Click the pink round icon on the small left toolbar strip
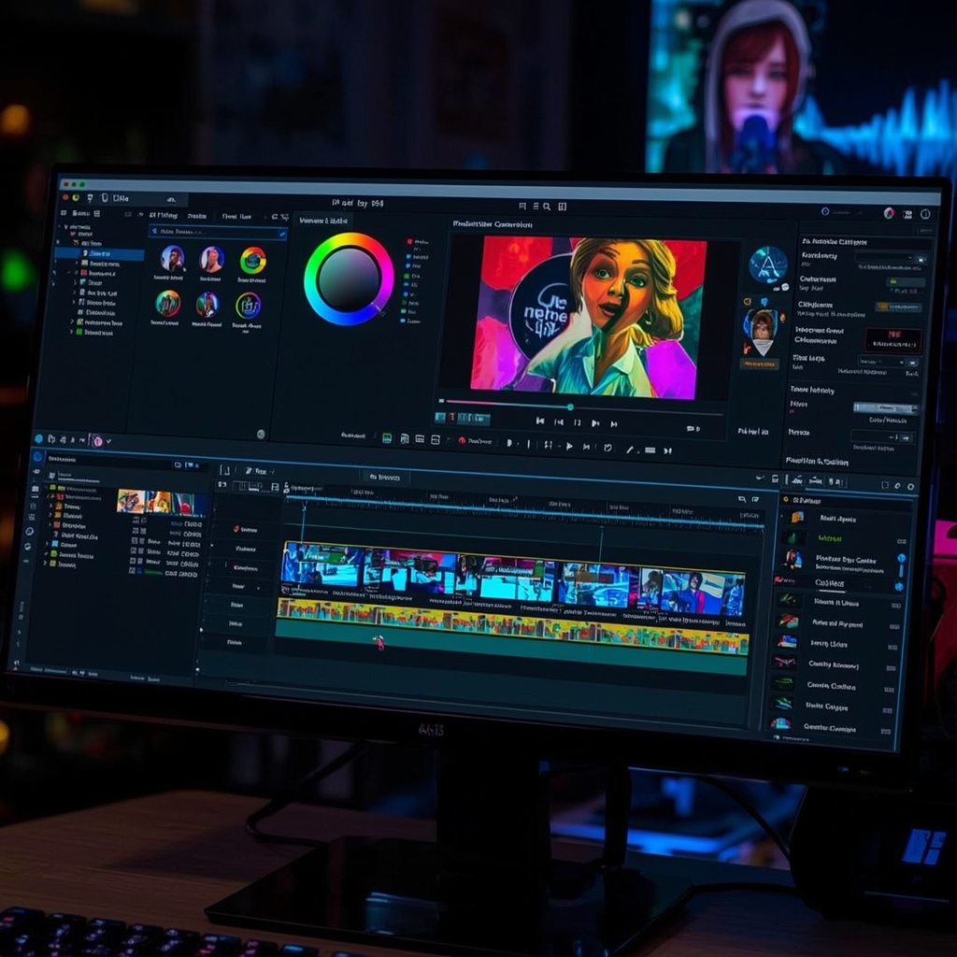 point(97,440)
